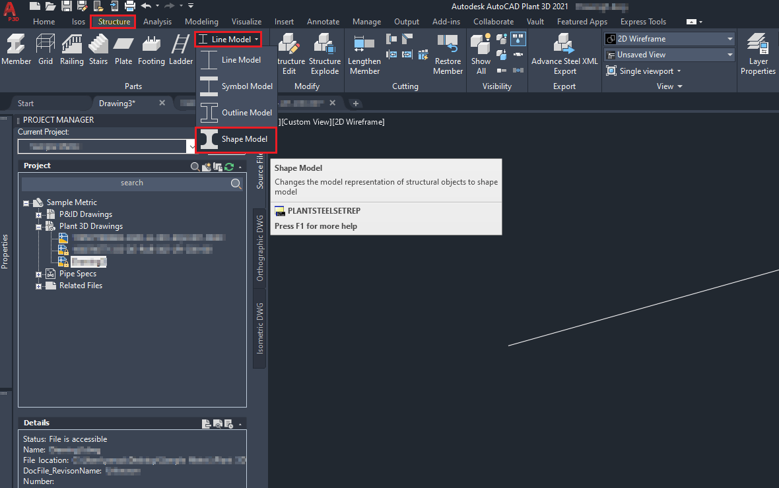Screen dimensions: 779x488
Task: Open the Line Model dropdown
Action: click(228, 39)
